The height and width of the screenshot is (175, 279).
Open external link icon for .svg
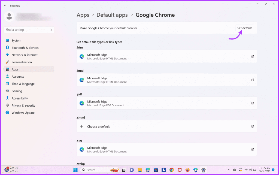253,149
